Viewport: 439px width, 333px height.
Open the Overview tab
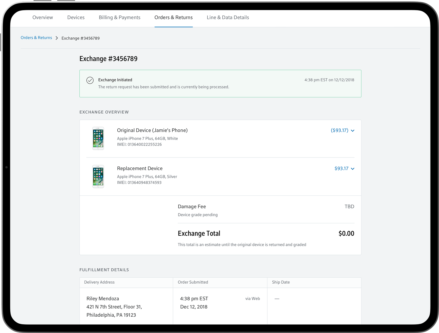43,18
